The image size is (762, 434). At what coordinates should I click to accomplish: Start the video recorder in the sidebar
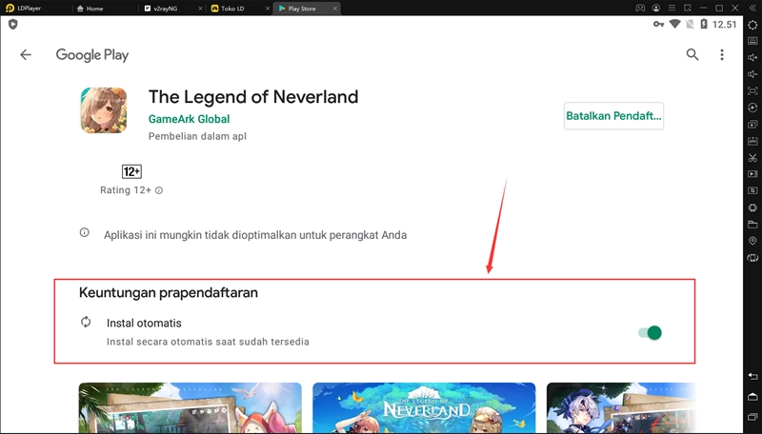click(752, 174)
